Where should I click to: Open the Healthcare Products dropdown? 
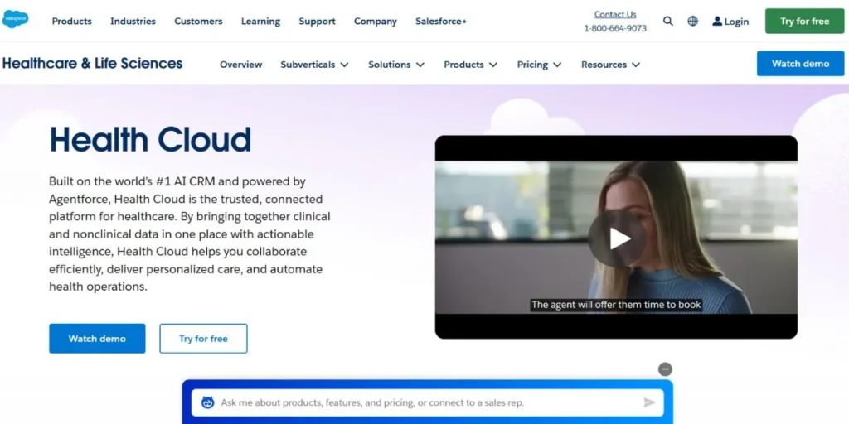(x=471, y=65)
